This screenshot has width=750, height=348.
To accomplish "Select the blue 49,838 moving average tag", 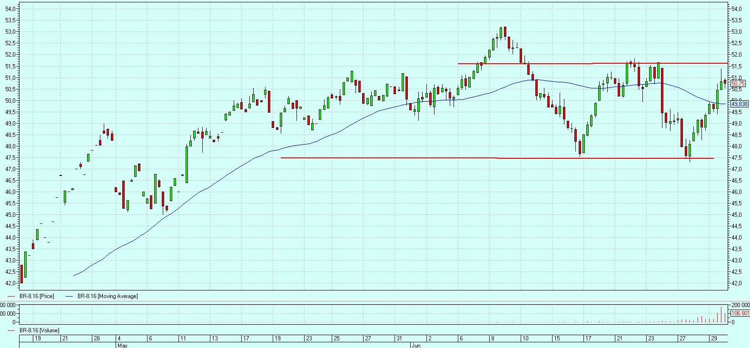I will tap(740, 104).
